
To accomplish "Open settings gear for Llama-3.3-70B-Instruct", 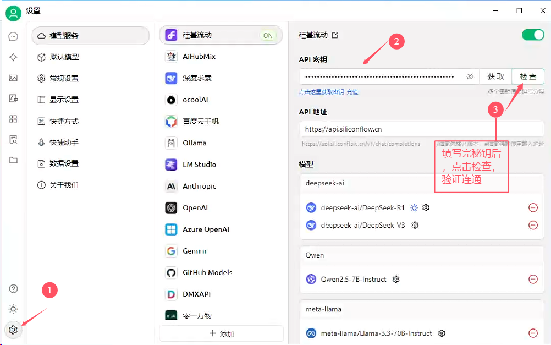I will pos(442,333).
